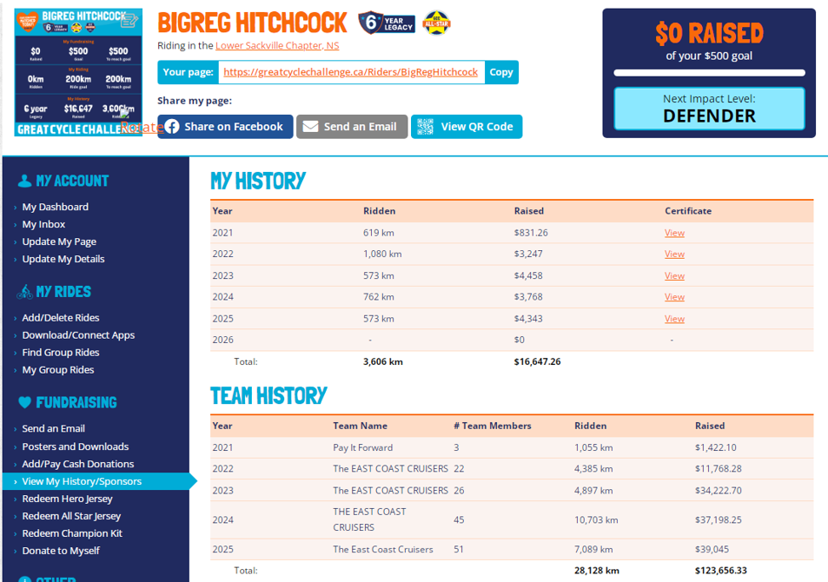This screenshot has height=582, width=828.
Task: Click the envelope icon beside Send an Email
Action: 310,127
